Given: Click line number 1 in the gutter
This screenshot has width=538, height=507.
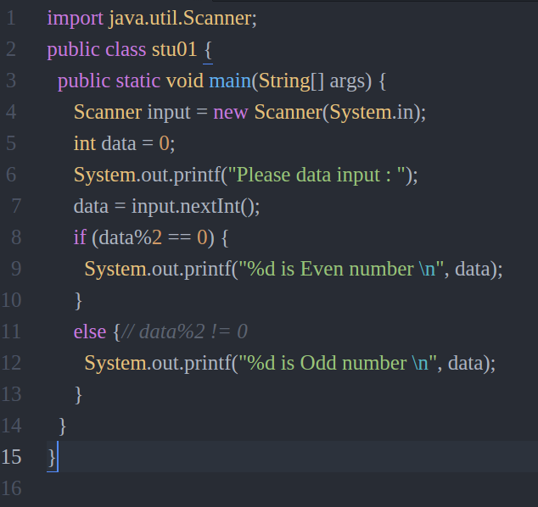Looking at the screenshot, I should 11,18.
